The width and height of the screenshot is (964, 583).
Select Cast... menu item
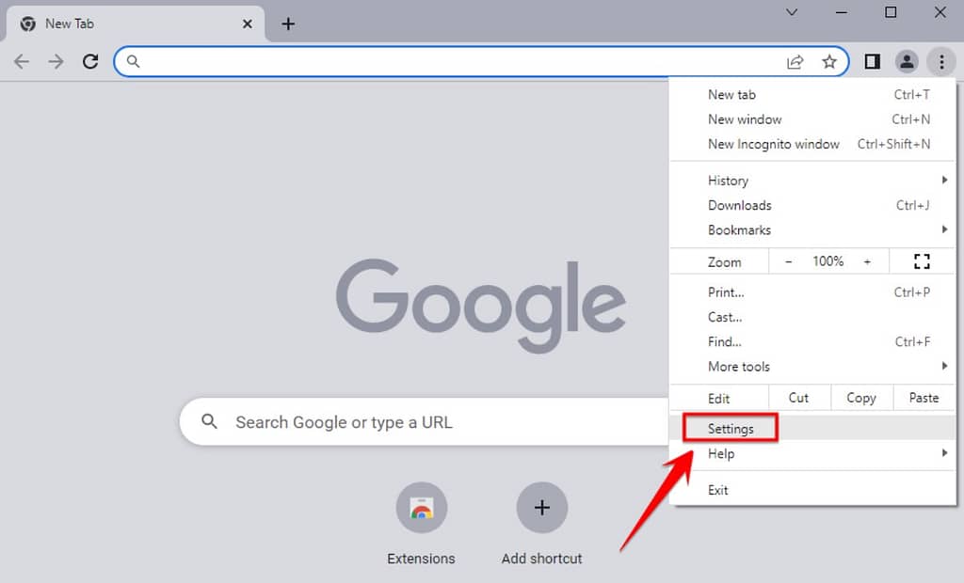point(812,317)
